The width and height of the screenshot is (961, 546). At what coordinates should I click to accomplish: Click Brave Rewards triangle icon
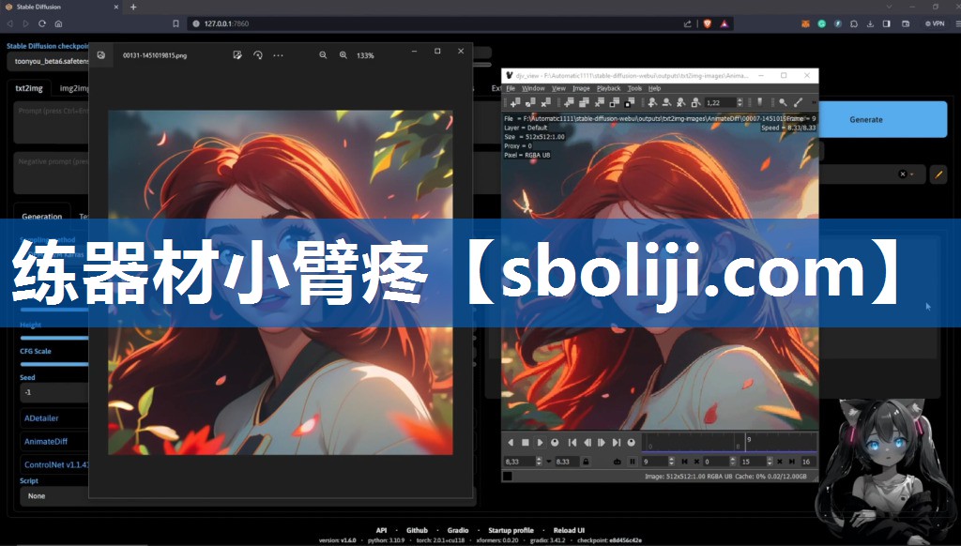(x=724, y=23)
